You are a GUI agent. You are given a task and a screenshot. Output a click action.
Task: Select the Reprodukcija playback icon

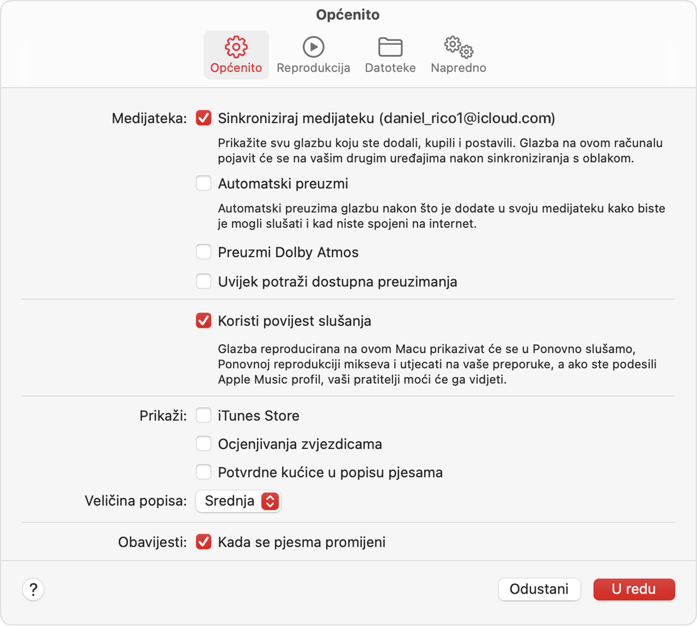point(313,47)
